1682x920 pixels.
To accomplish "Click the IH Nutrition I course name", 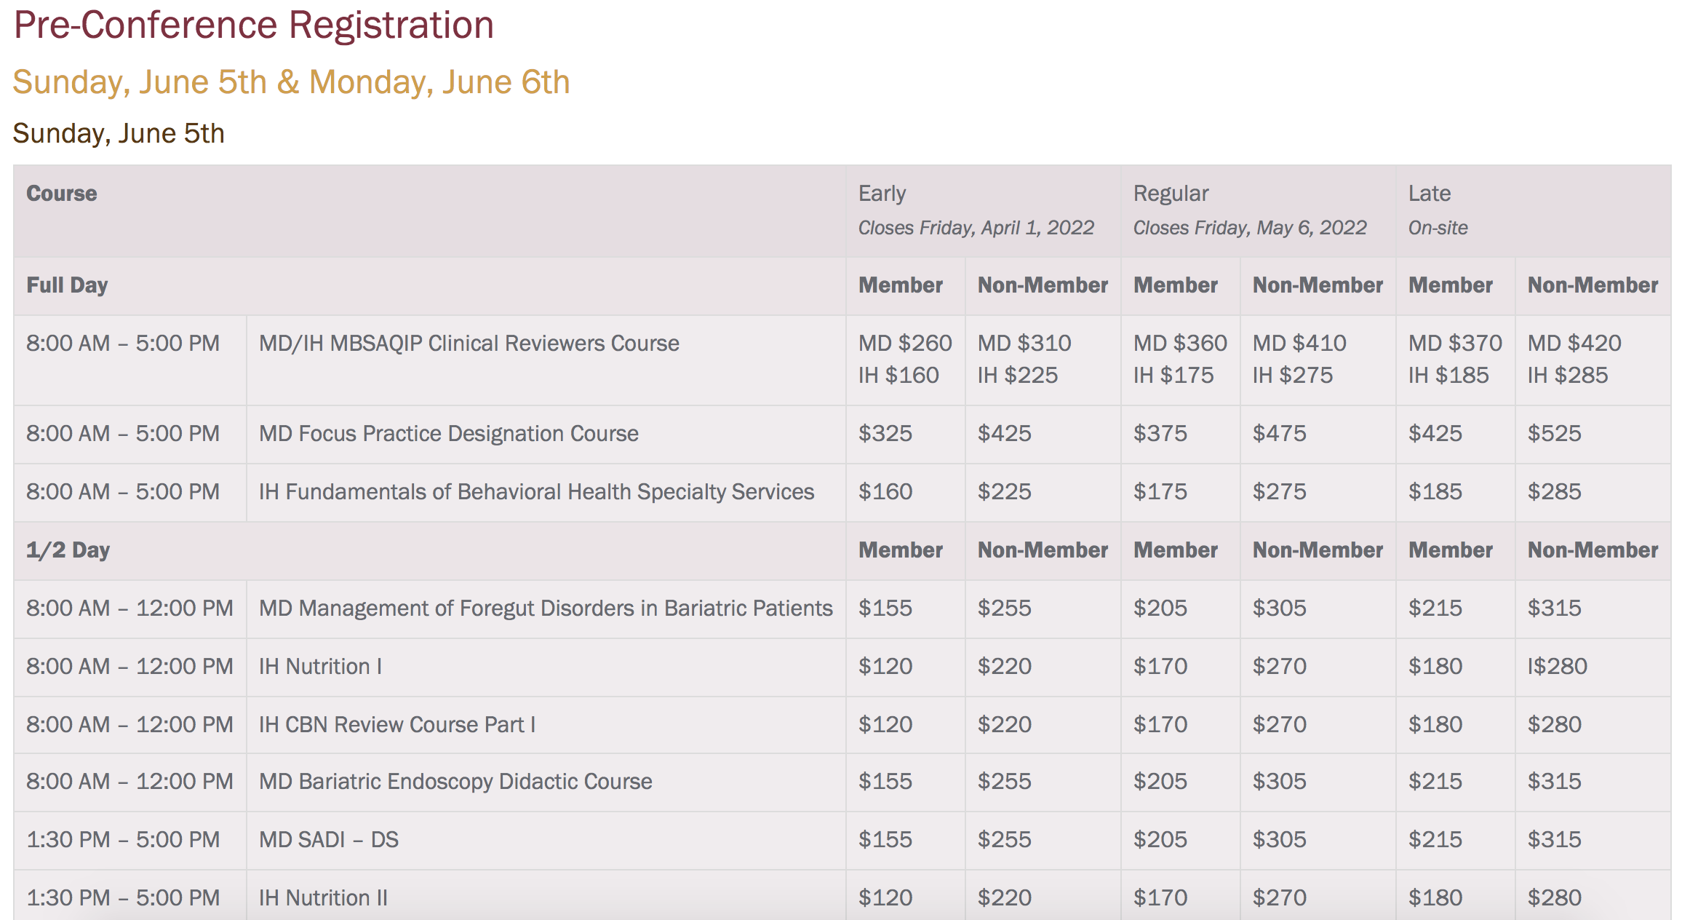I will click(x=320, y=667).
